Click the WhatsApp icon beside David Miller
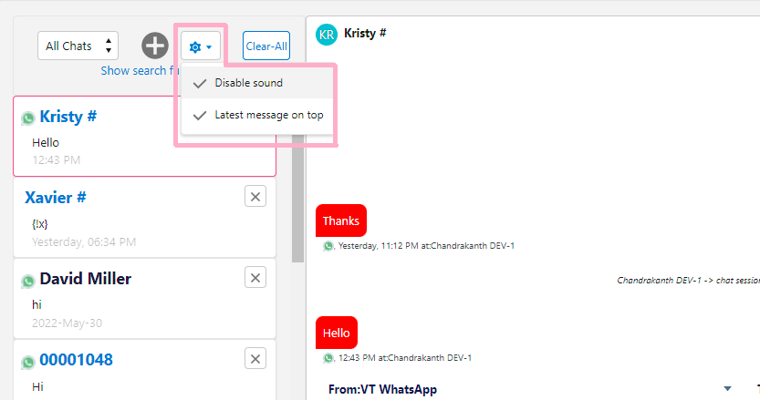760x400 pixels. click(28, 282)
